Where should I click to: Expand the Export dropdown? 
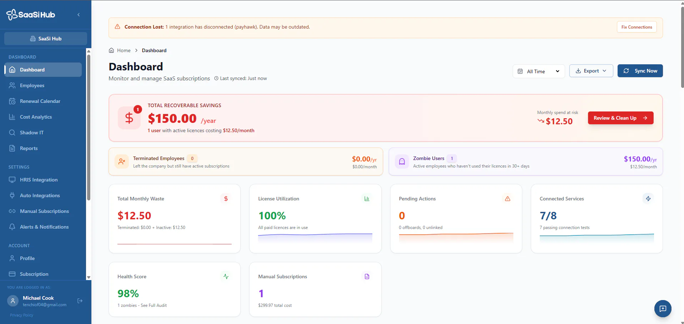tap(591, 71)
